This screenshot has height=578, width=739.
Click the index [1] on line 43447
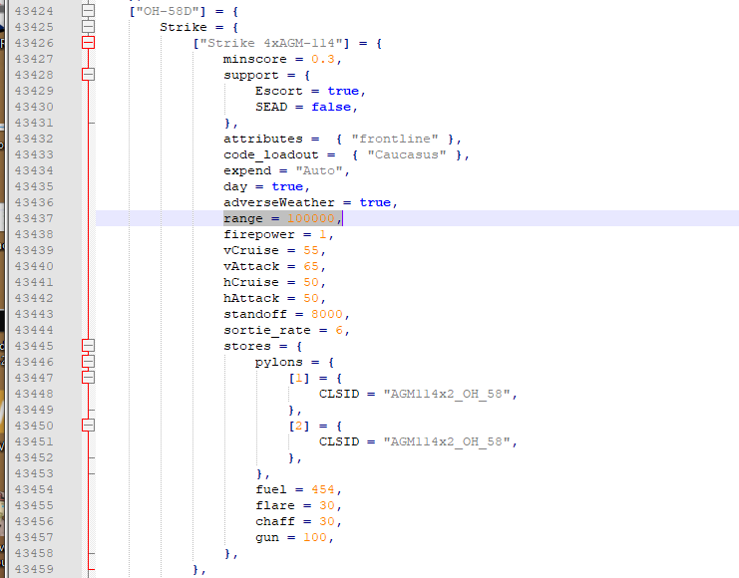pos(299,378)
